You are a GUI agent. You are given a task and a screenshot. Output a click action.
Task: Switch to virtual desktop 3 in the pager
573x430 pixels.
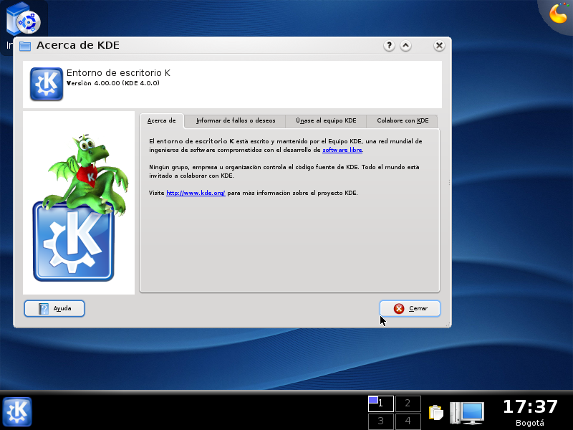tap(381, 421)
